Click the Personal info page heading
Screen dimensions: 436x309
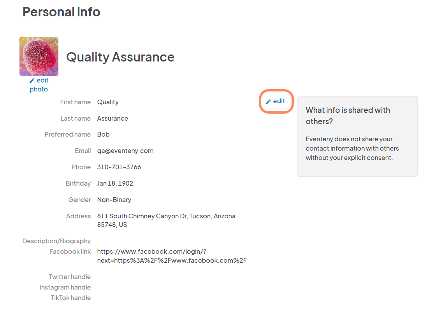point(62,12)
